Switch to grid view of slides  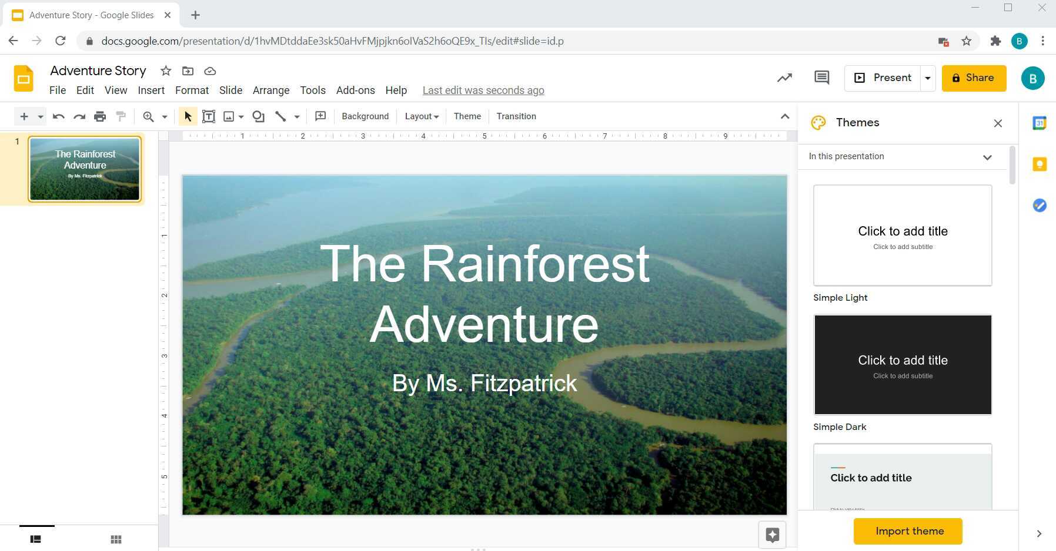coord(116,539)
